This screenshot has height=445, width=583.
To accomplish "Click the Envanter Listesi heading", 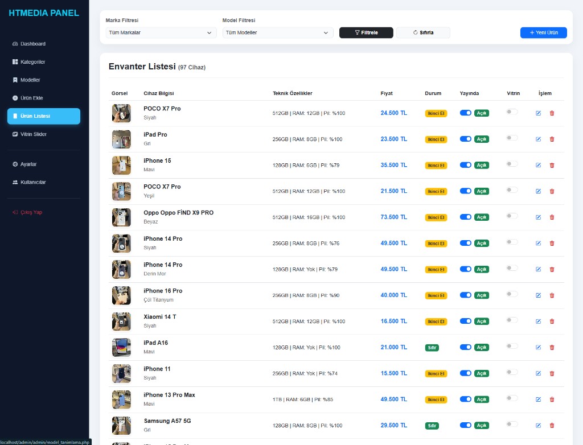I will tap(142, 67).
